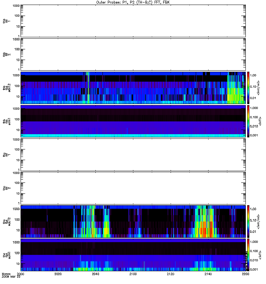Click the 2200 time axis label
The width and height of the screenshot is (266, 284).
click(245, 274)
